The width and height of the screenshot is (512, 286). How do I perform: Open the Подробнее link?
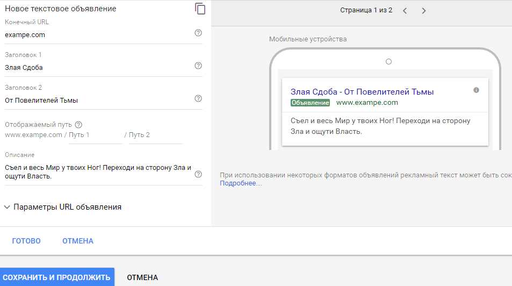pos(241,183)
